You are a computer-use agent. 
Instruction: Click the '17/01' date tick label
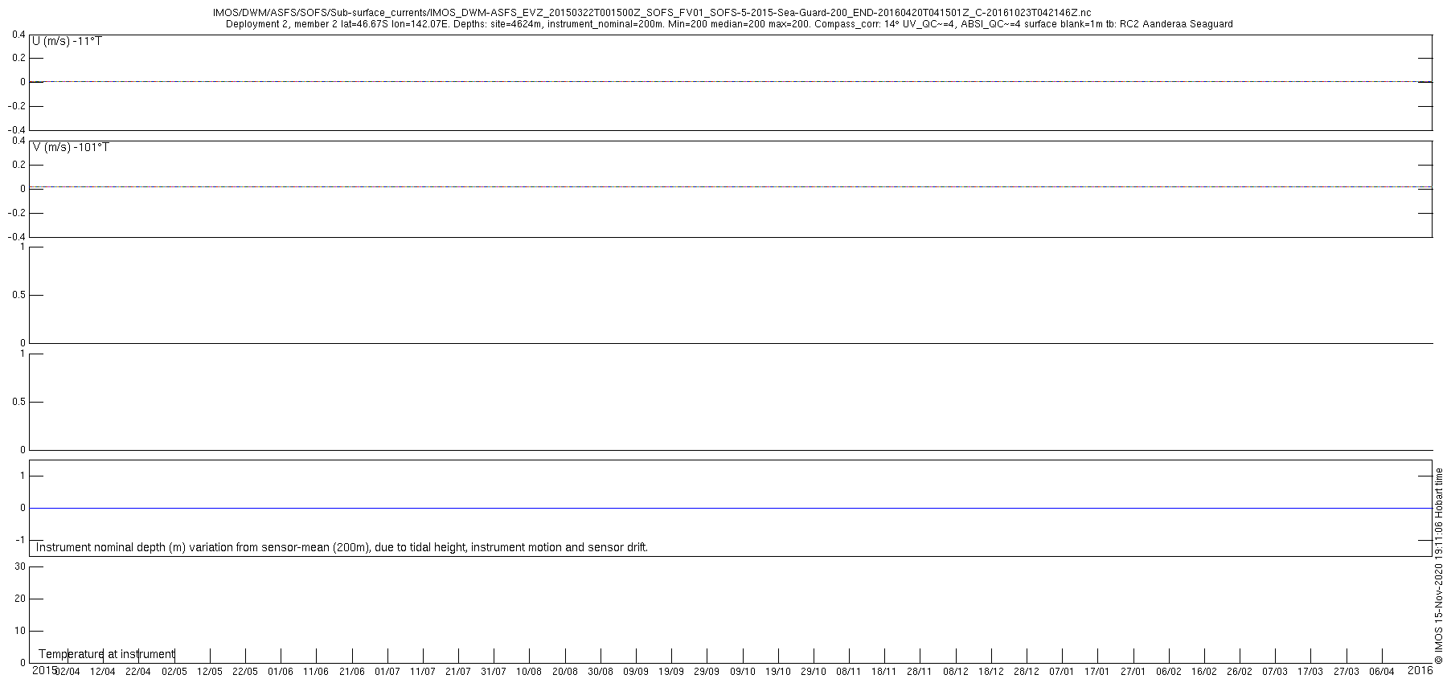click(x=1097, y=672)
